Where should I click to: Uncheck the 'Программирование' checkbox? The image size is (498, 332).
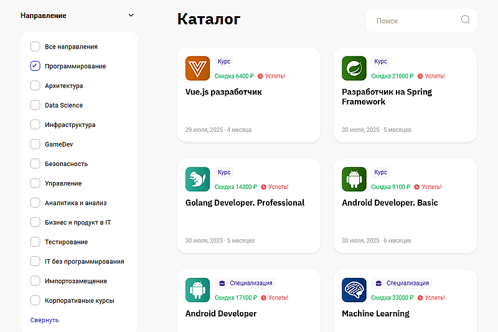tap(35, 66)
